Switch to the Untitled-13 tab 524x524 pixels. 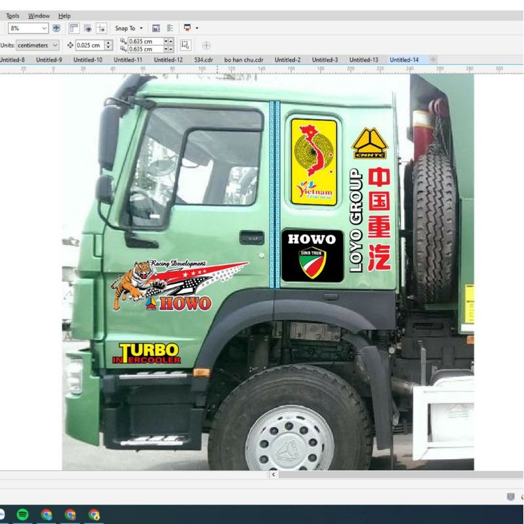pyautogui.click(x=363, y=60)
